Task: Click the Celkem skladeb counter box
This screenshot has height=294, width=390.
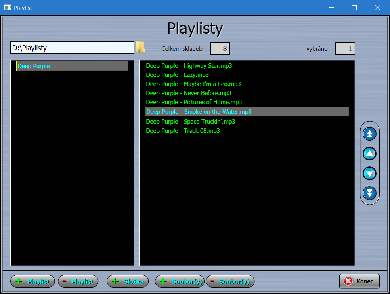Action: pyautogui.click(x=220, y=49)
